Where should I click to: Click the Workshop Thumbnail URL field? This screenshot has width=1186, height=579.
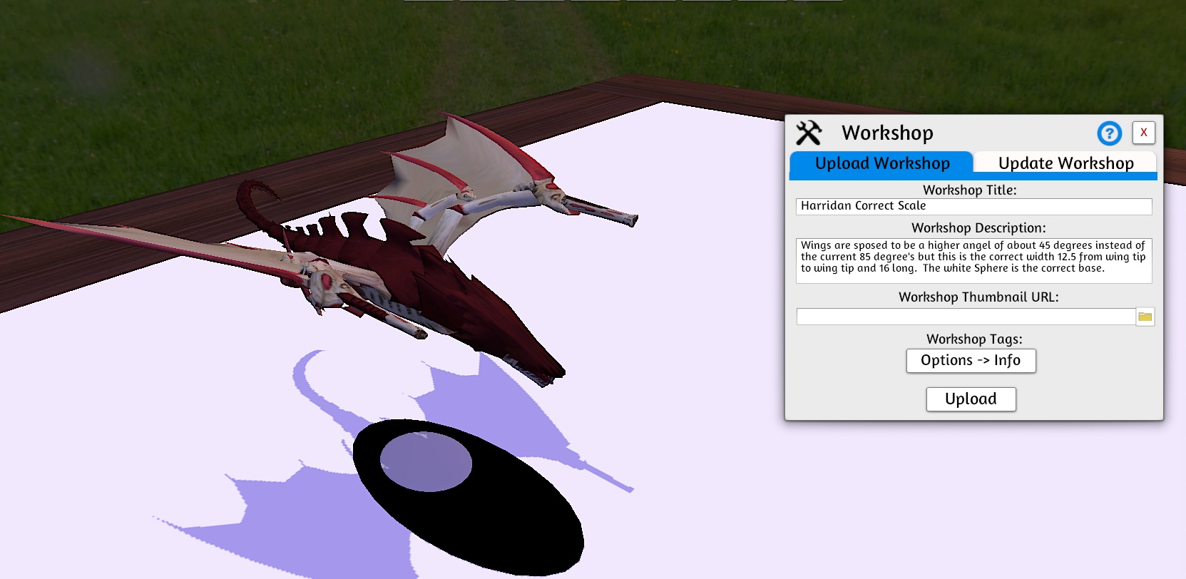click(x=966, y=317)
